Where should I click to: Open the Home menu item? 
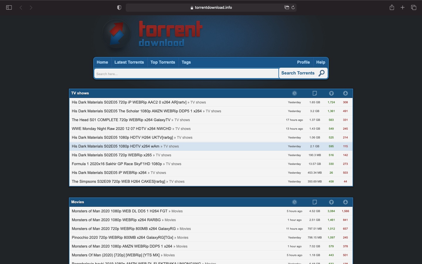coord(102,62)
